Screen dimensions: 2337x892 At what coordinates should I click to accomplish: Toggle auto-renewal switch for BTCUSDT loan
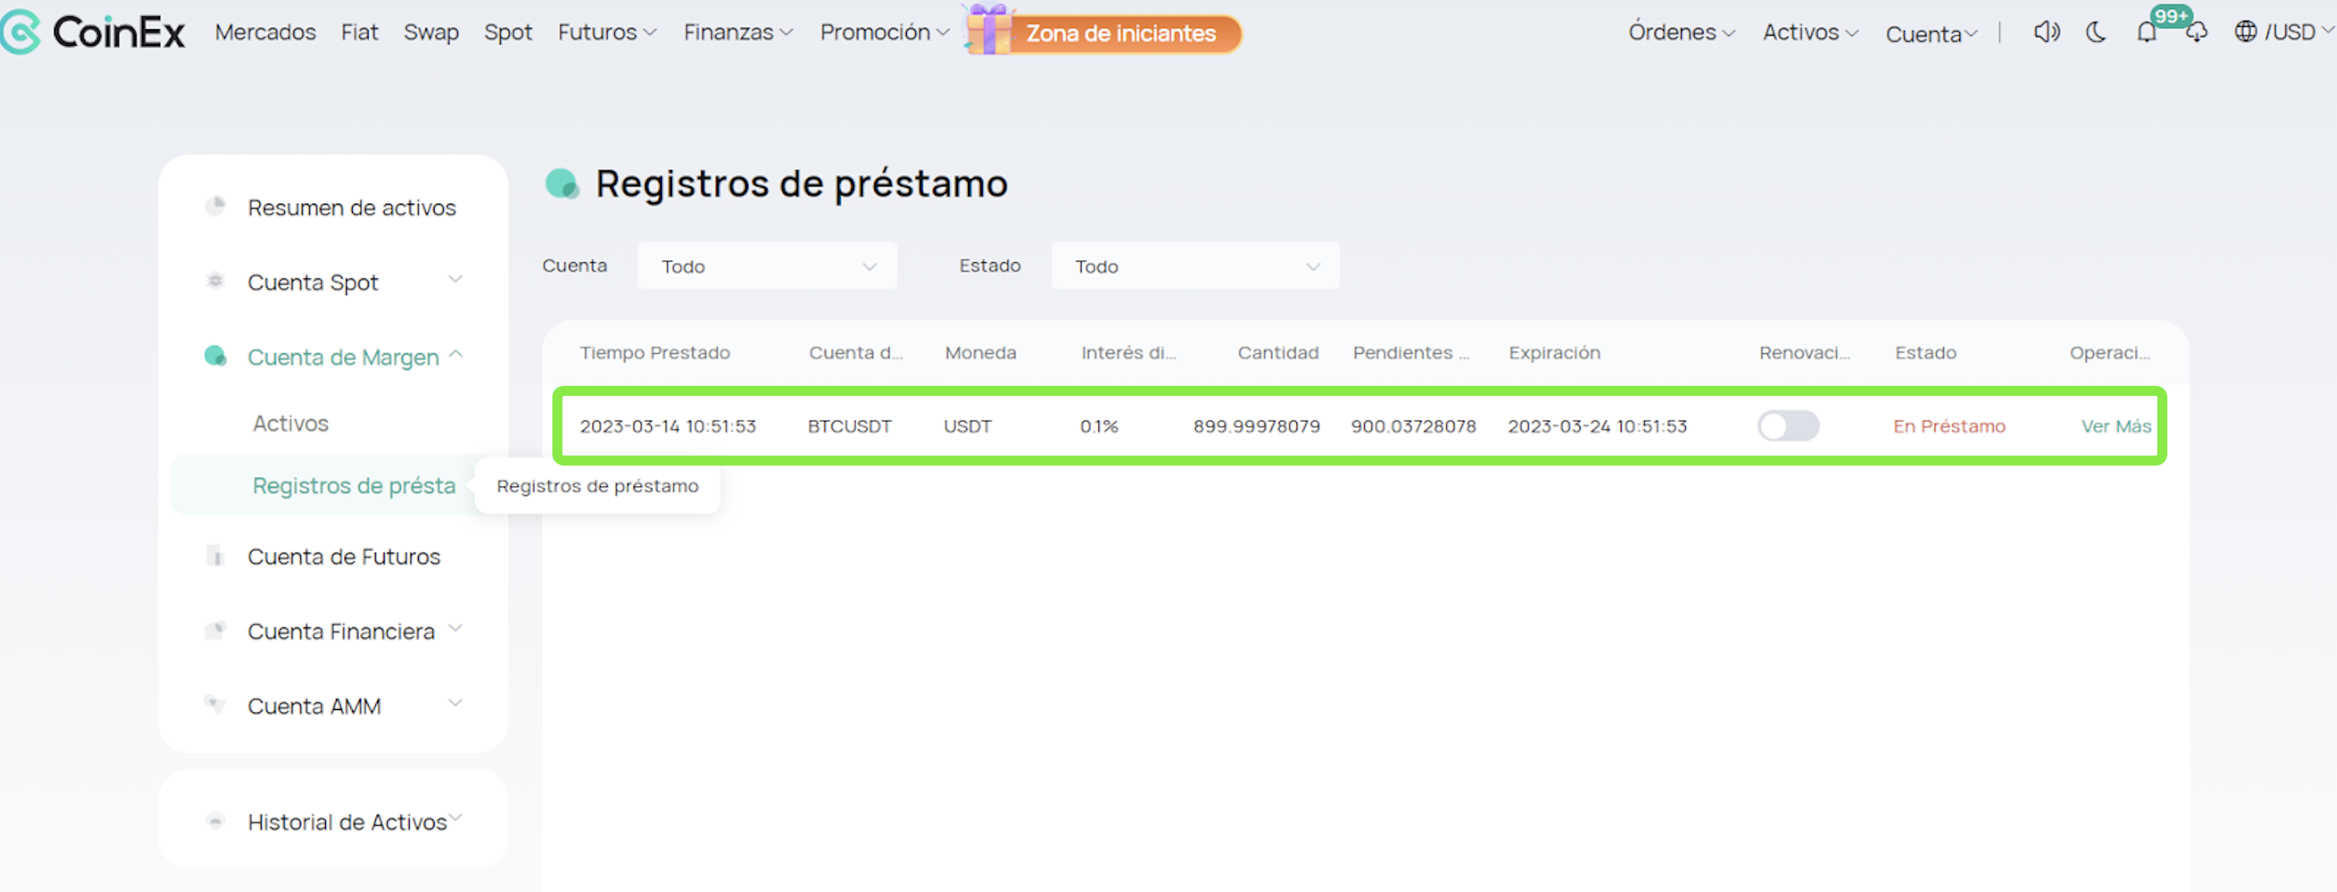coord(1788,425)
